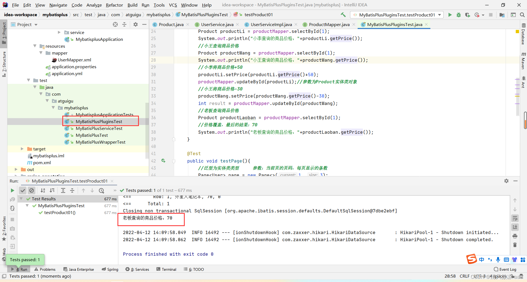Select the MyBatisPlusServiceTest file in tree
This screenshot has width=527, height=282.
[99, 128]
